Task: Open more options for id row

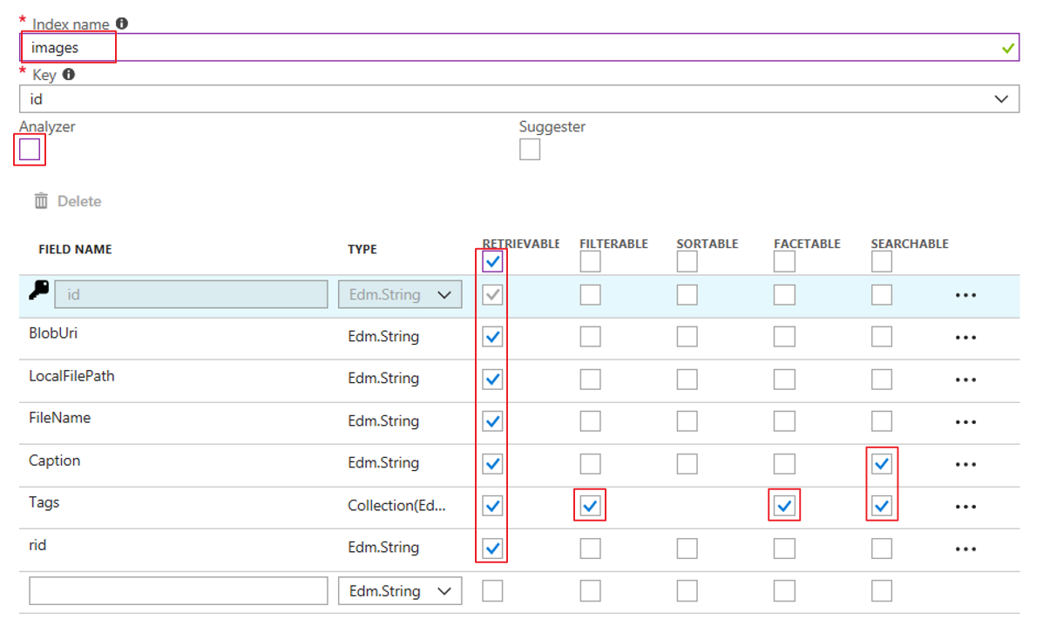Action: click(965, 295)
